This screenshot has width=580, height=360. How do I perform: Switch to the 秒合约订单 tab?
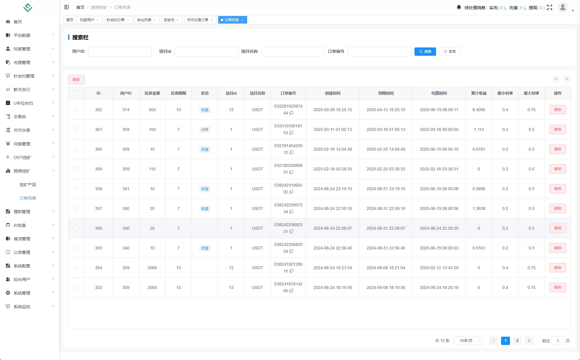[116, 20]
